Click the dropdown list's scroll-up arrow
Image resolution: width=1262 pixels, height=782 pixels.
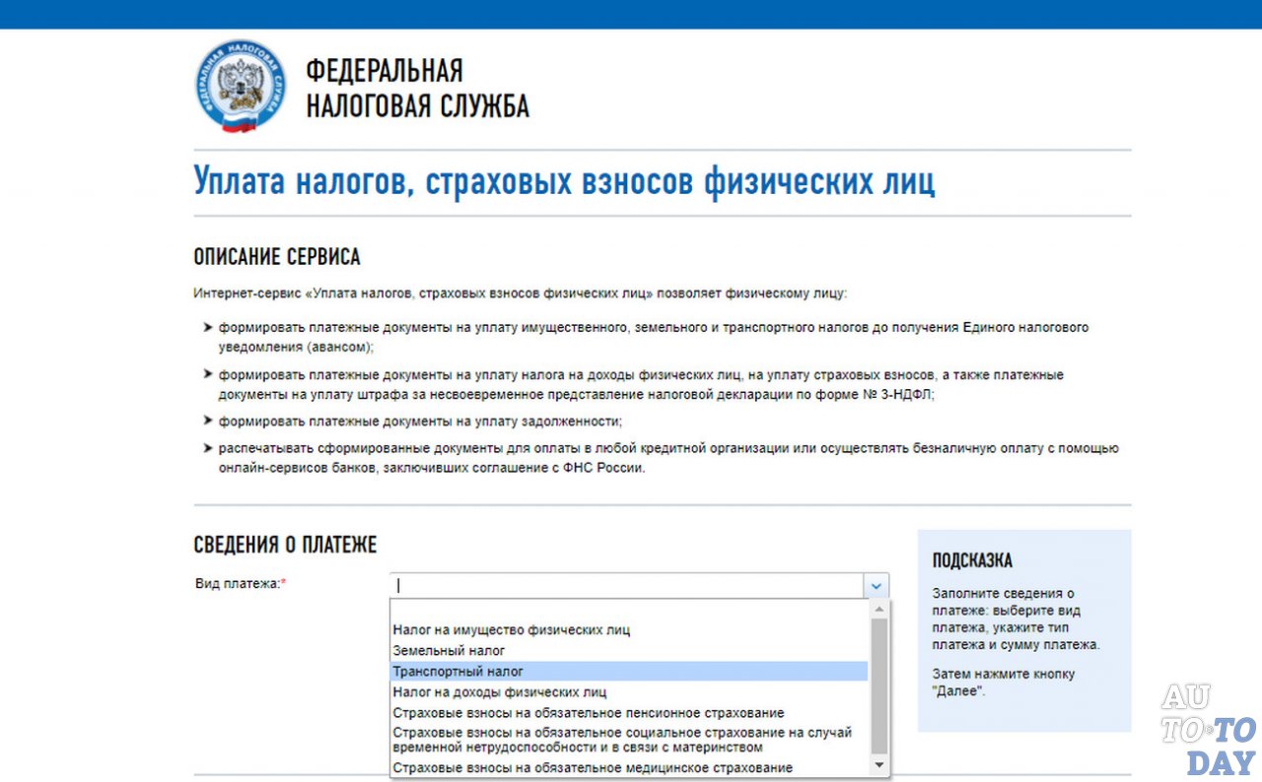coord(877,609)
